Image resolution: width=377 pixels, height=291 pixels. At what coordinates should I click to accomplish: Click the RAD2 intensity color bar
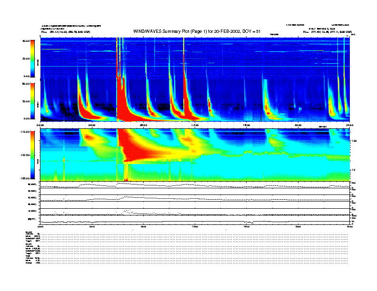32,58
